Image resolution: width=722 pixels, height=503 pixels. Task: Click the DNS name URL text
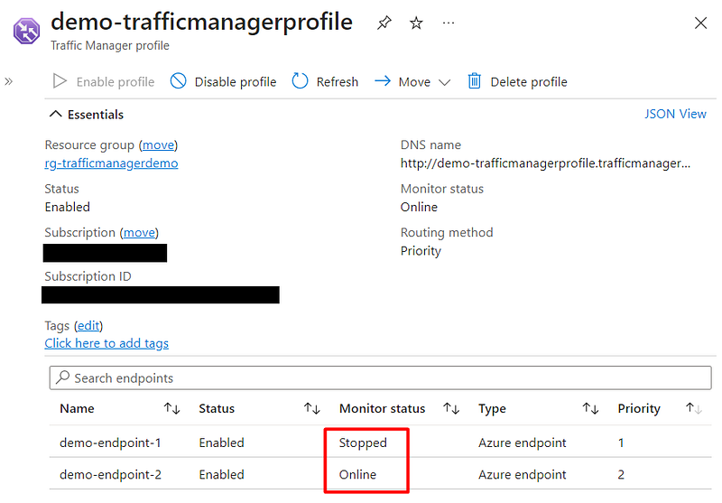[545, 163]
